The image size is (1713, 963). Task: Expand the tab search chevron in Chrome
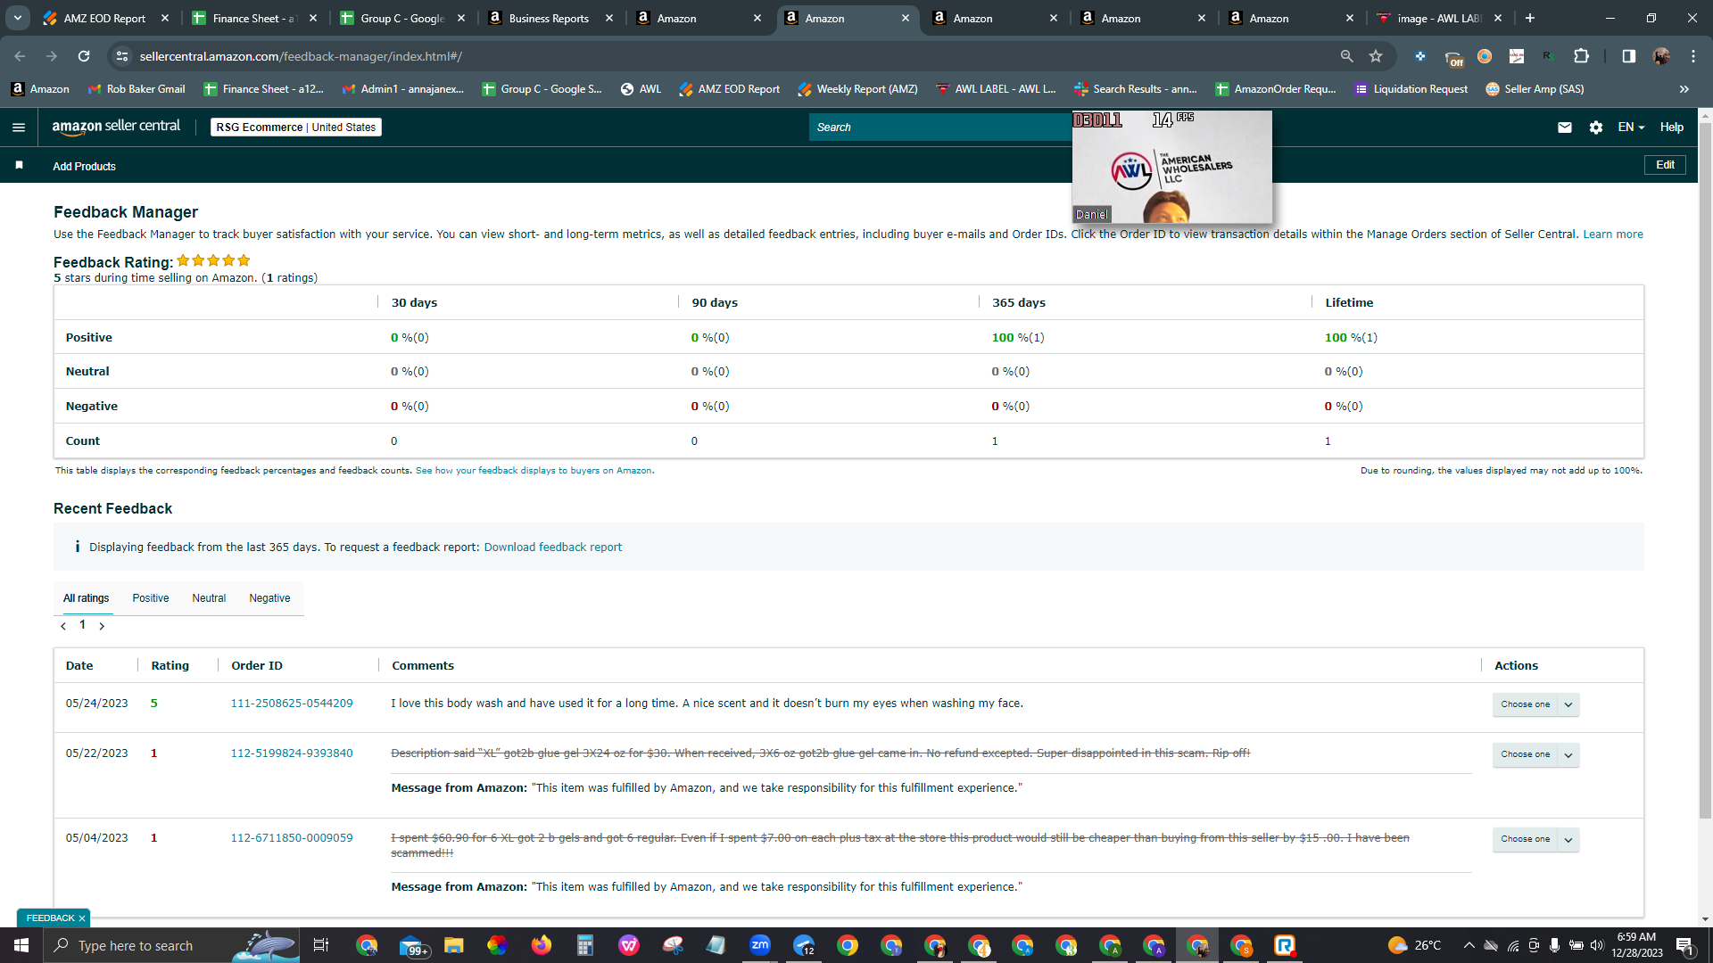(x=17, y=18)
